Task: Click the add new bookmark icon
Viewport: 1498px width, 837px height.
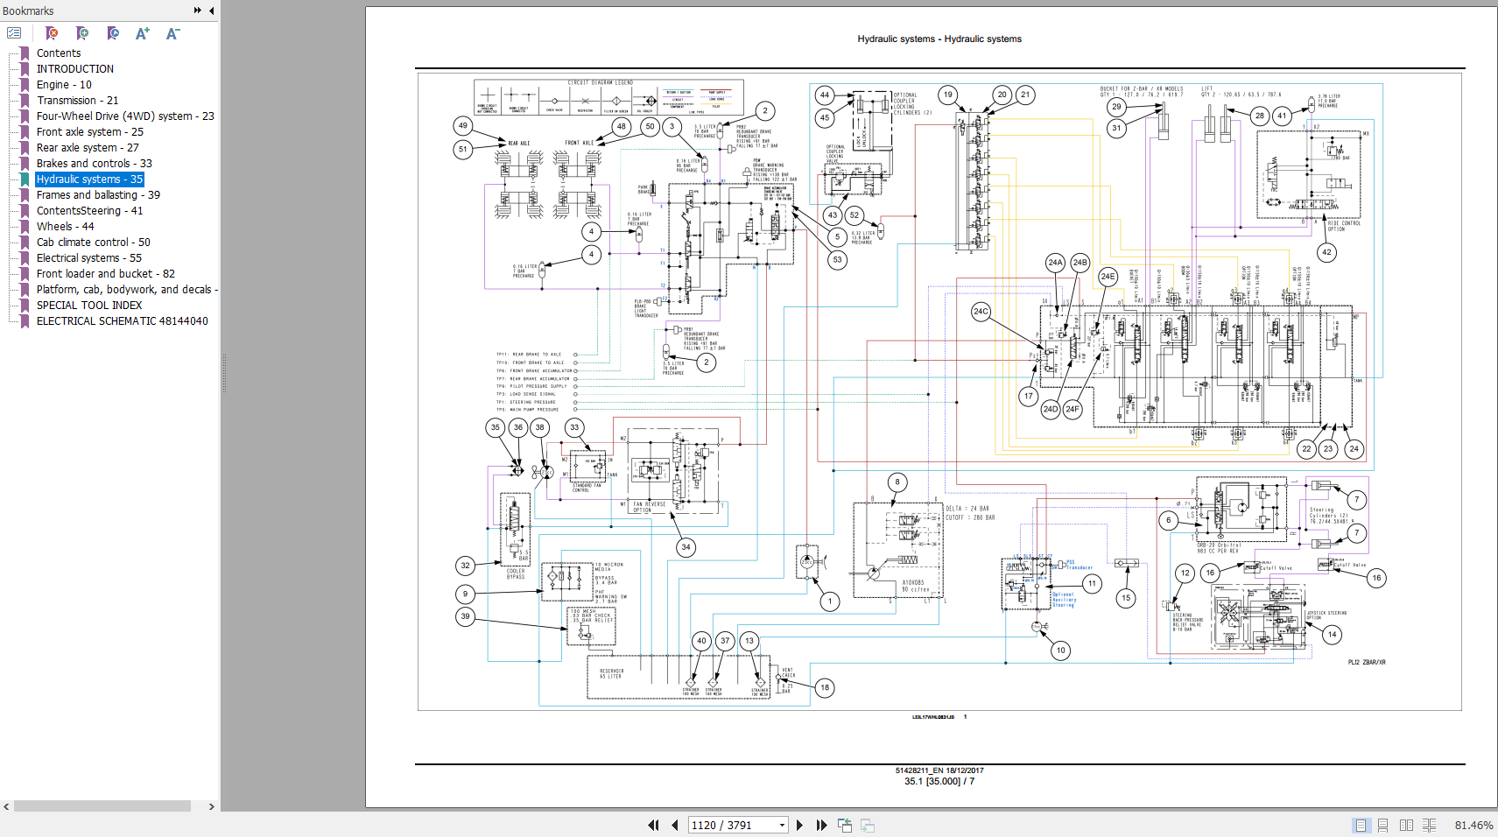Action: 82,33
